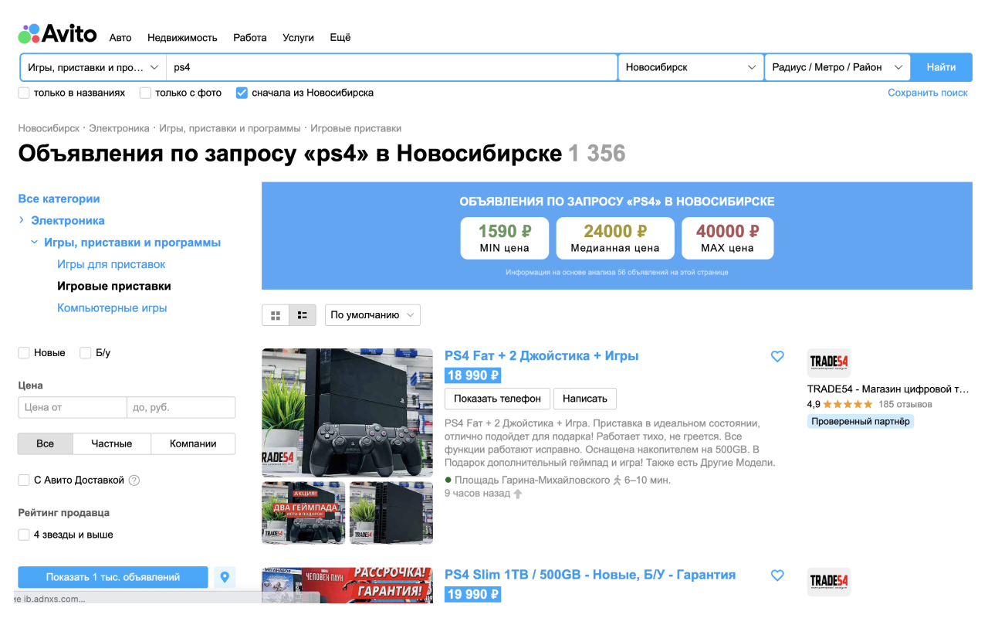Open 'PS4 Slim 1TB / 500GB' listing title
The width and height of the screenshot is (988, 618).
tap(590, 575)
